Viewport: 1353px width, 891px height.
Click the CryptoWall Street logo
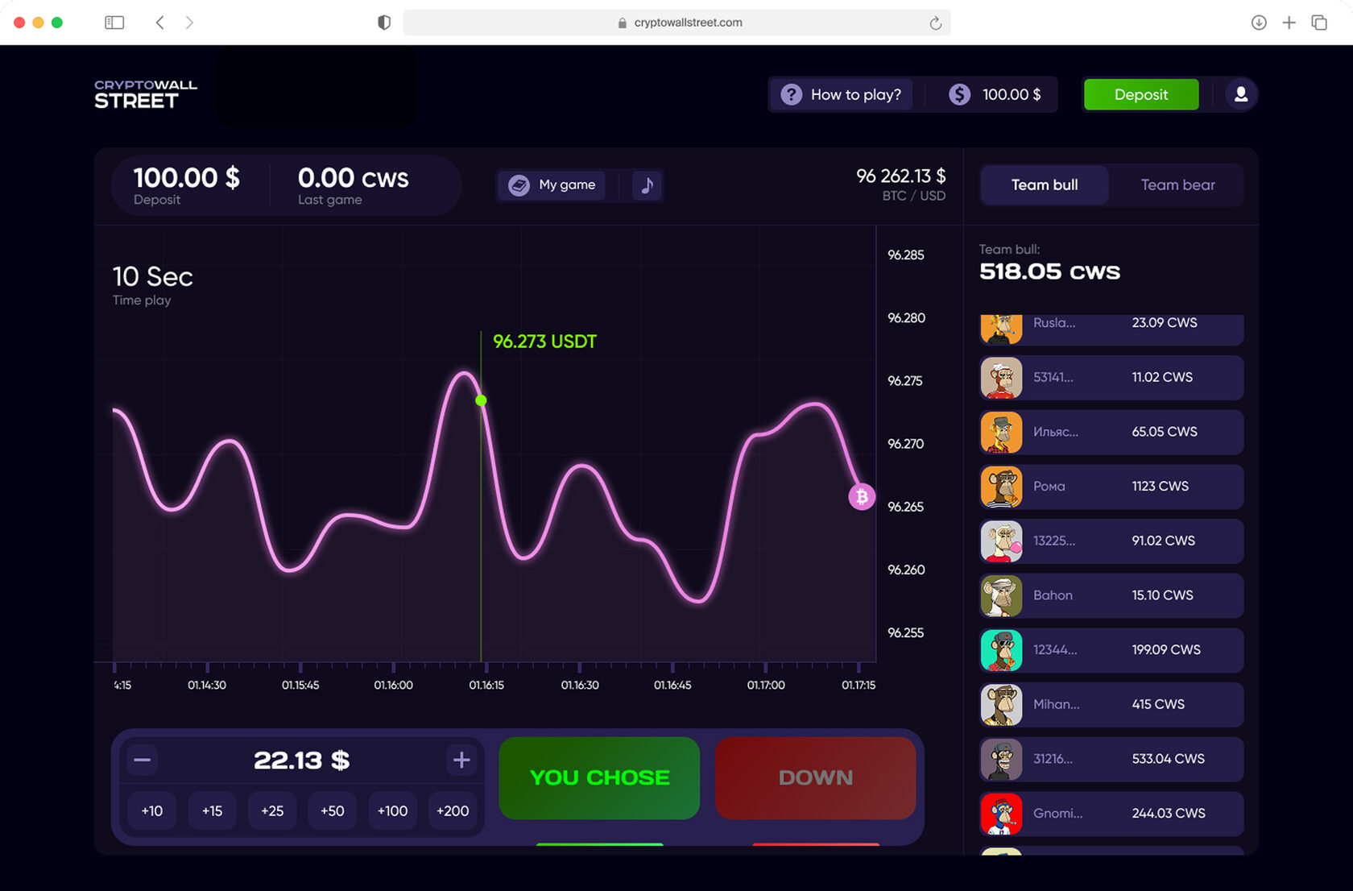click(146, 94)
